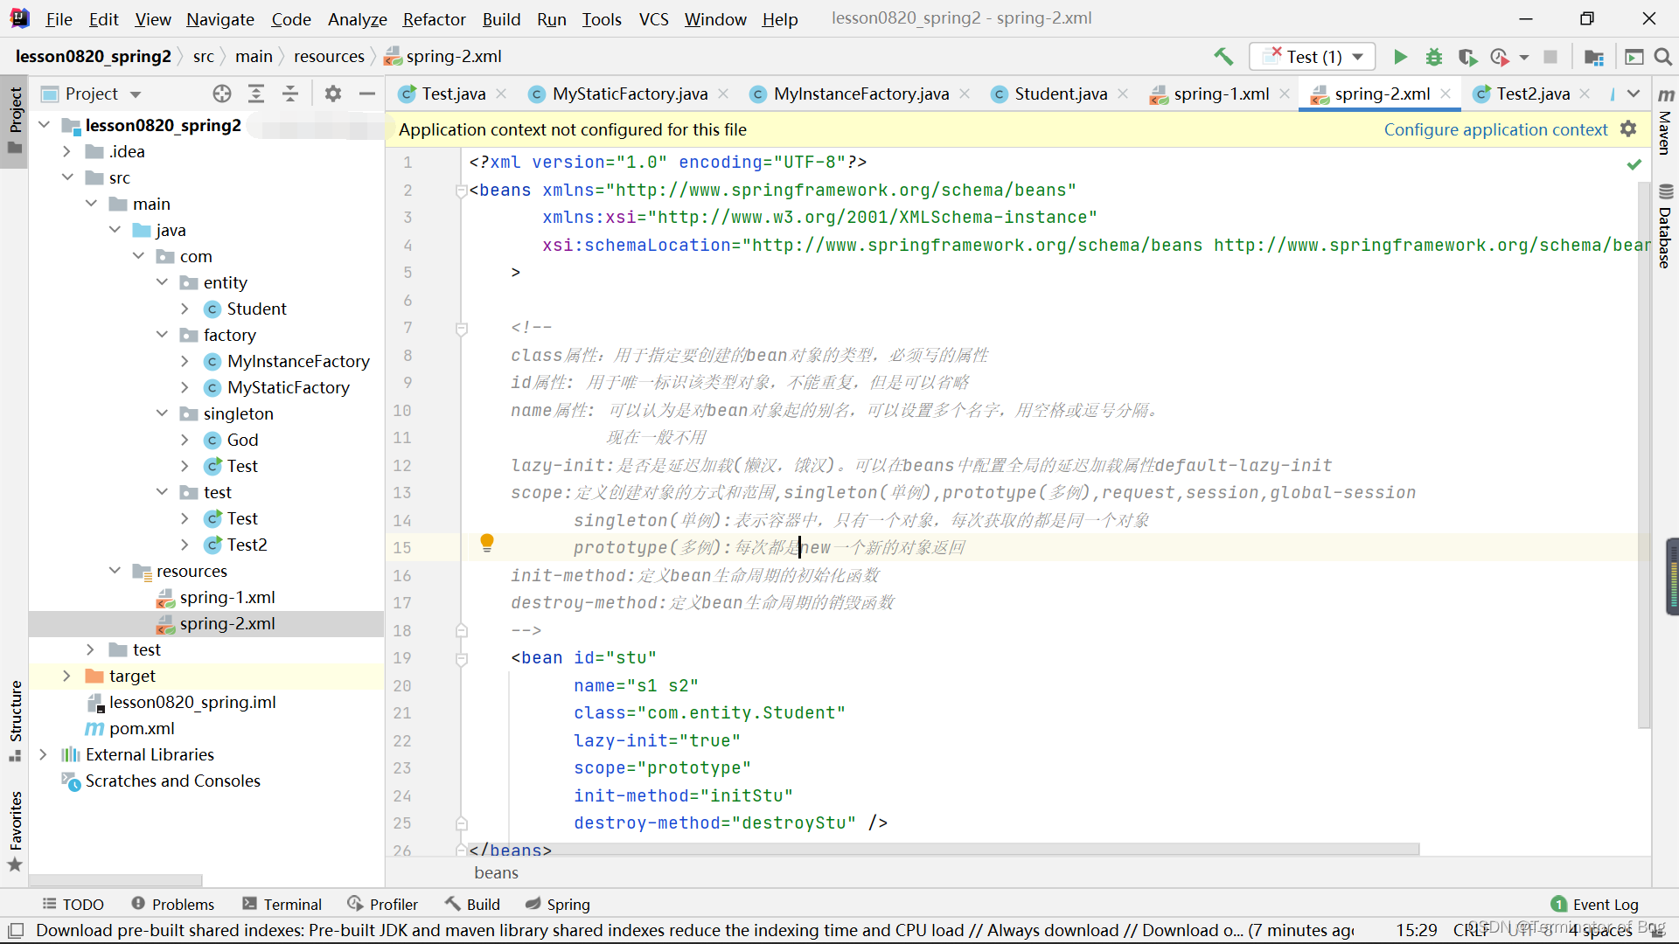
Task: Open Project panel settings gear
Action: tap(332, 94)
